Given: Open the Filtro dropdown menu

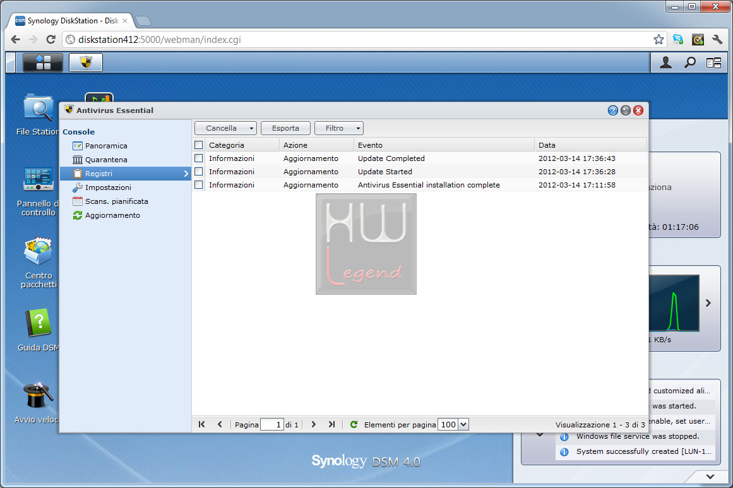Looking at the screenshot, I should pos(339,128).
